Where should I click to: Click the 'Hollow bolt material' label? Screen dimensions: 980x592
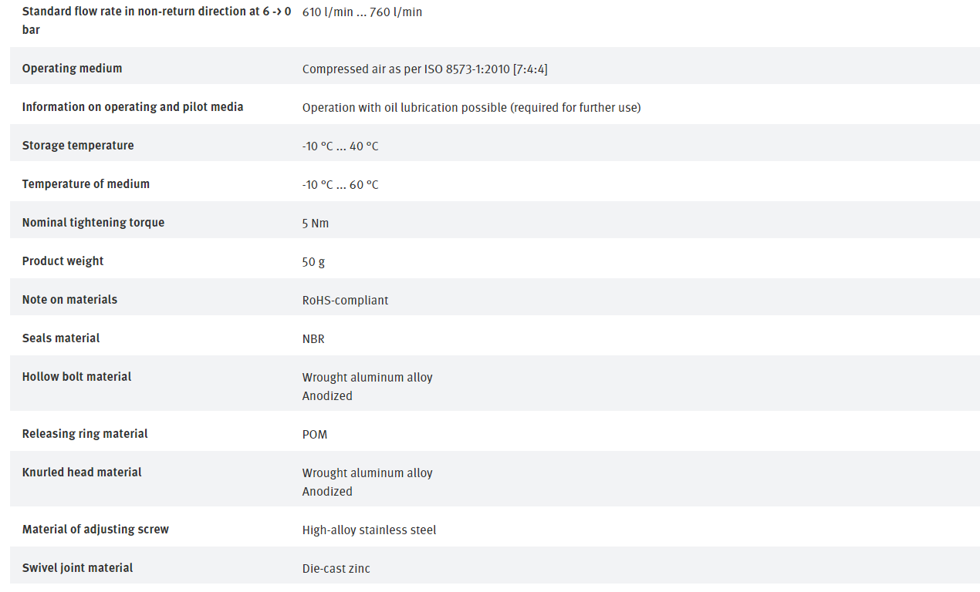click(76, 377)
